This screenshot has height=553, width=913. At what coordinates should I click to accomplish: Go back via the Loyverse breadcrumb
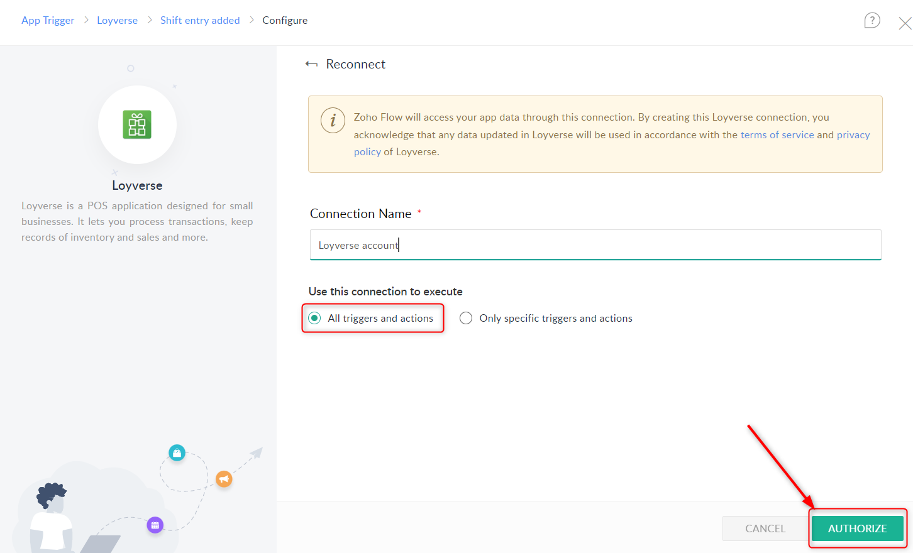(x=117, y=19)
